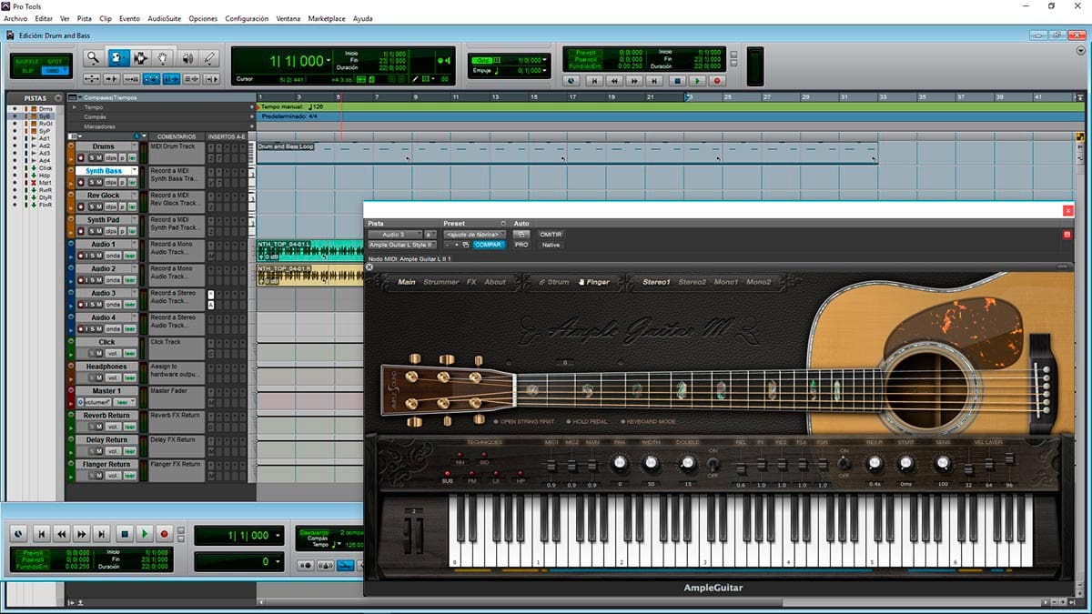Toggle the SUS technique button
Image resolution: width=1092 pixels, height=614 pixels.
point(448,475)
